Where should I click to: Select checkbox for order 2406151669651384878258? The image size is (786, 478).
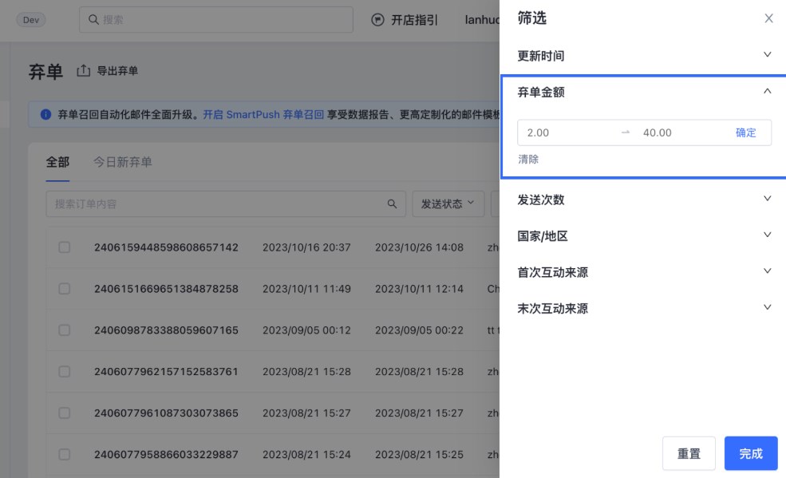[x=65, y=289]
